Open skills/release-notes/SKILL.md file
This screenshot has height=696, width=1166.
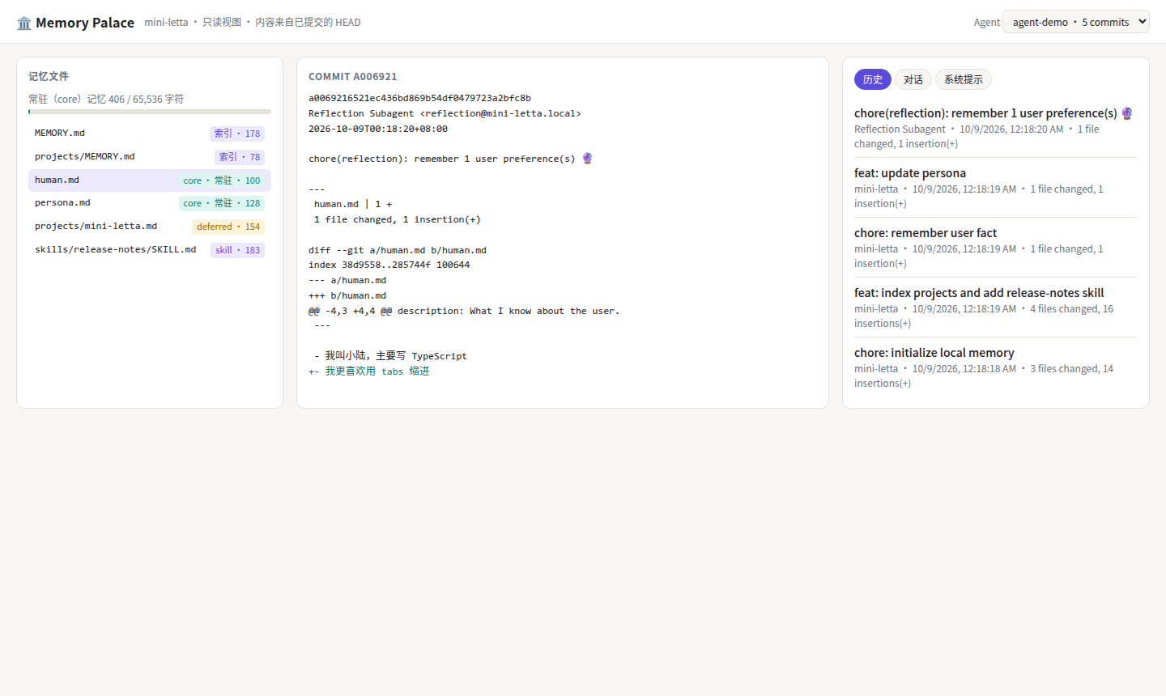(150, 250)
